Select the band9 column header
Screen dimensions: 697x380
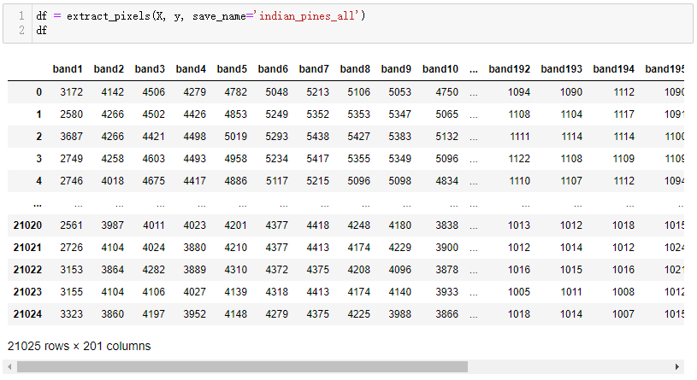point(396,69)
